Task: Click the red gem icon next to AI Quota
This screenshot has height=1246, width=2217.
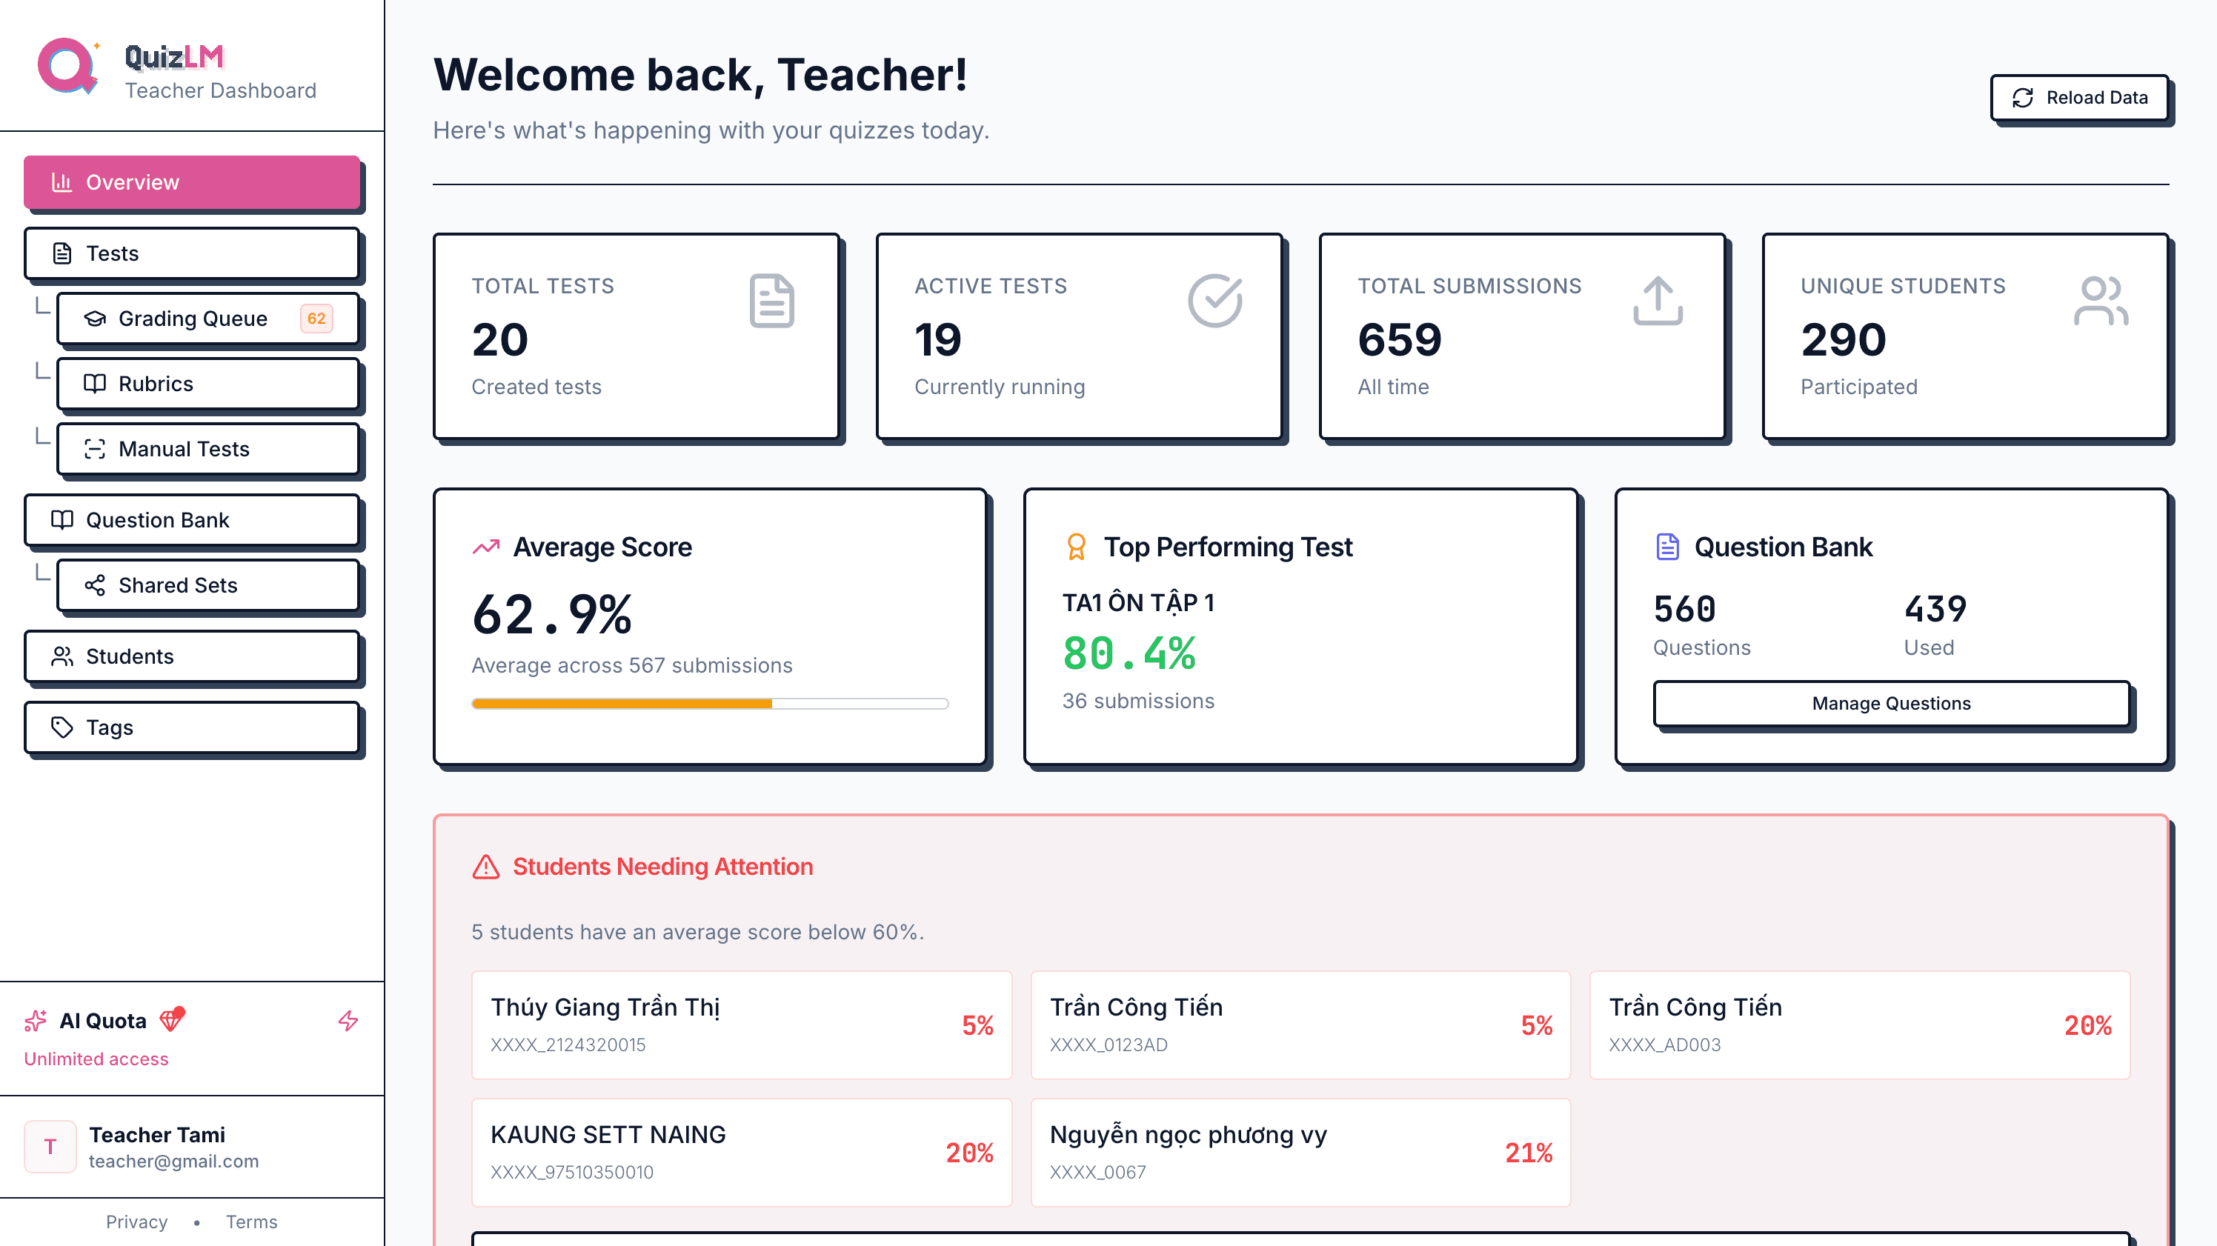Action: pos(172,1019)
